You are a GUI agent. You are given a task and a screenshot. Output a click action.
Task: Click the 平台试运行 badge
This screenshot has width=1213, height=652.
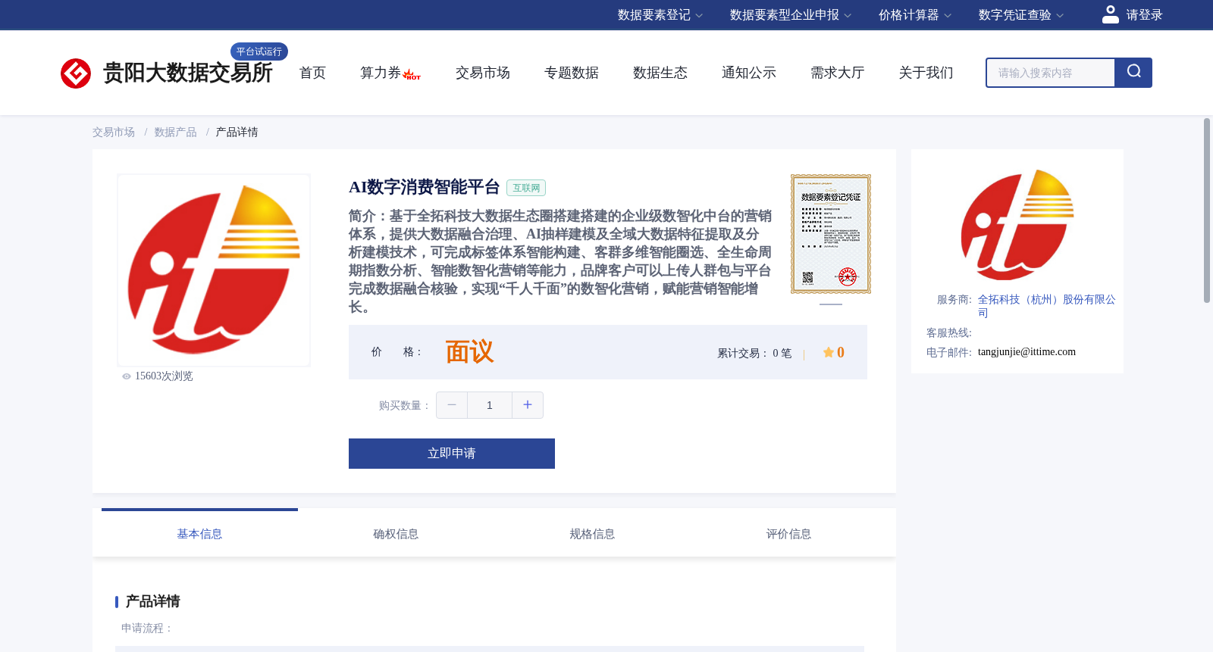(x=259, y=51)
